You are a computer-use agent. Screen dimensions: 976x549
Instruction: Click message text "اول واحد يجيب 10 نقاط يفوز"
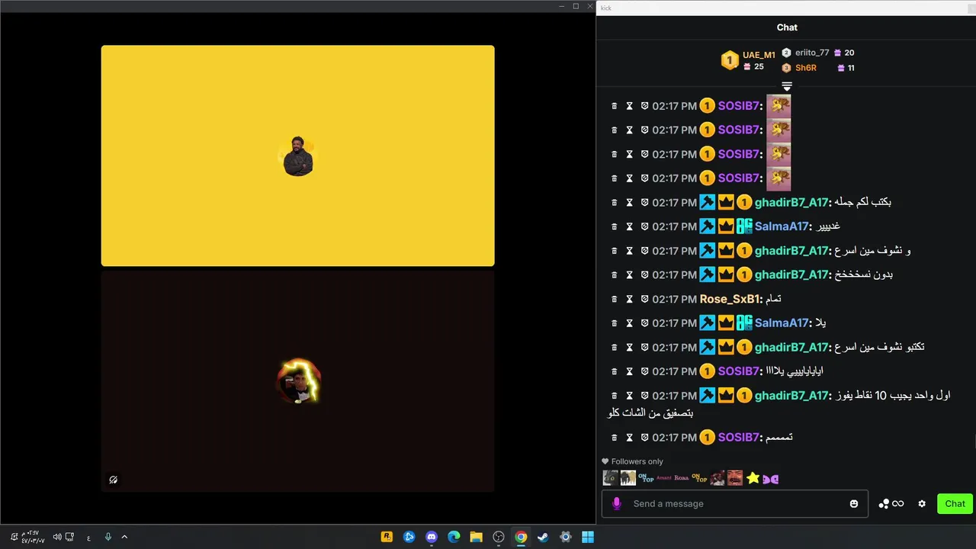click(892, 396)
